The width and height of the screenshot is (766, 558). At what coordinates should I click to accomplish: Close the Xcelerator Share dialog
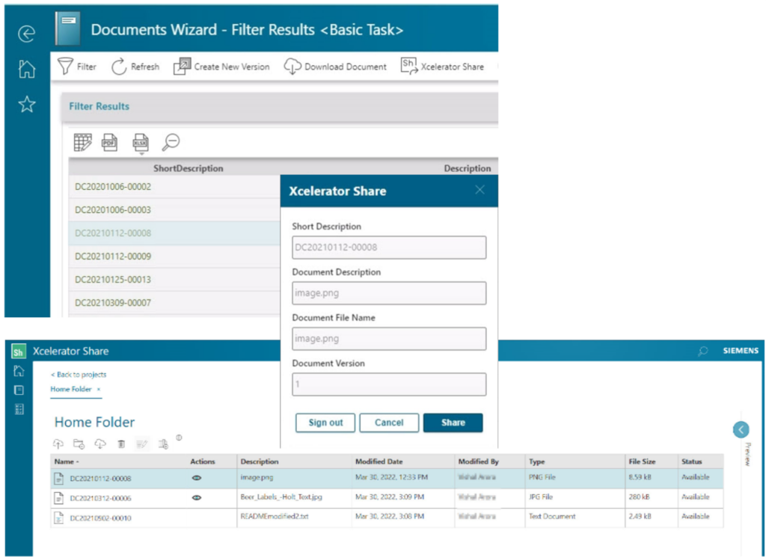pyautogui.click(x=479, y=190)
